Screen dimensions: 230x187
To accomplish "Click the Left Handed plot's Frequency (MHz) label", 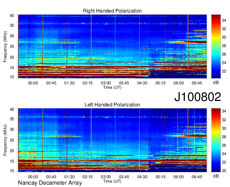I will (5, 140).
